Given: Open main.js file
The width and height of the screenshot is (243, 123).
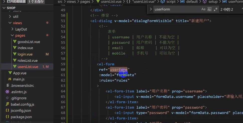Looking at the screenshot, I should (x=19, y=79).
